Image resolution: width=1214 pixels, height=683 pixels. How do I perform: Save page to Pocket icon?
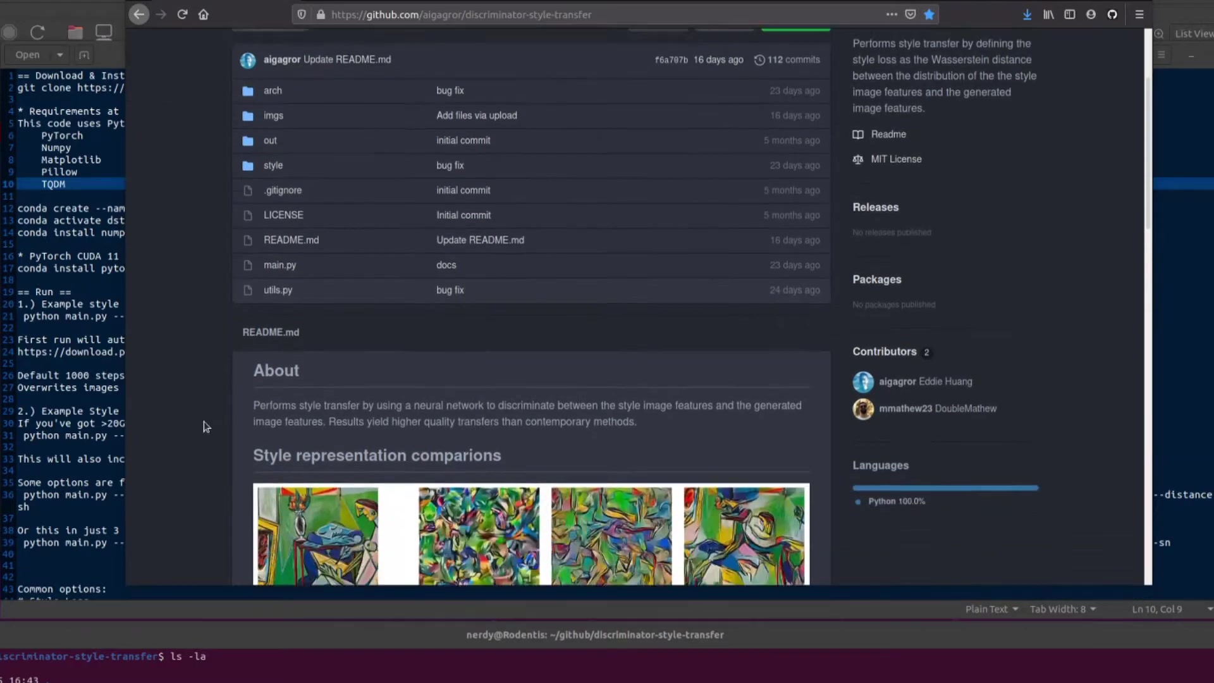tap(910, 14)
